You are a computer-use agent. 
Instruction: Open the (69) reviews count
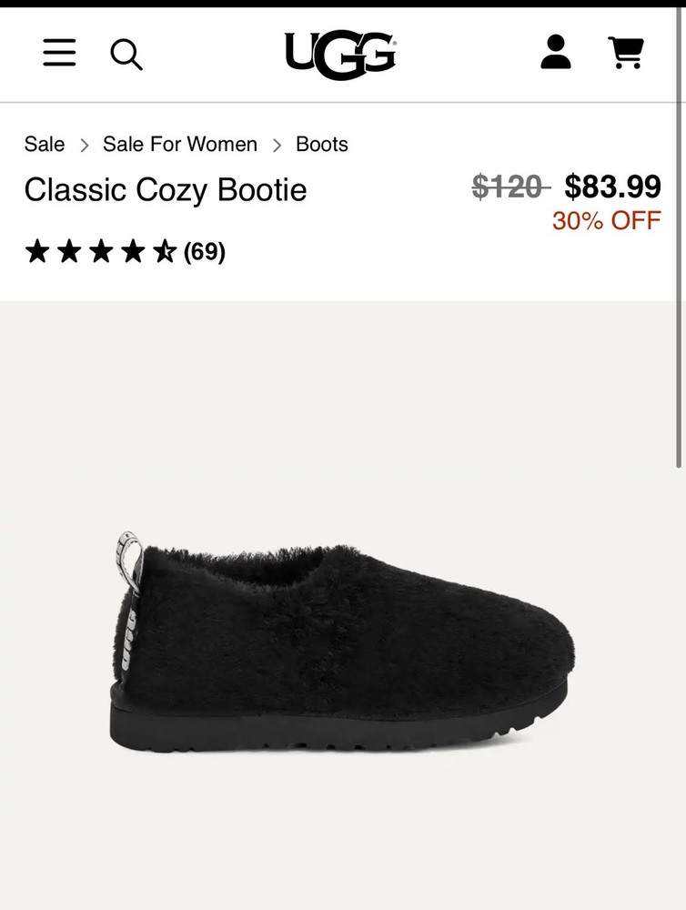pyautogui.click(x=205, y=251)
